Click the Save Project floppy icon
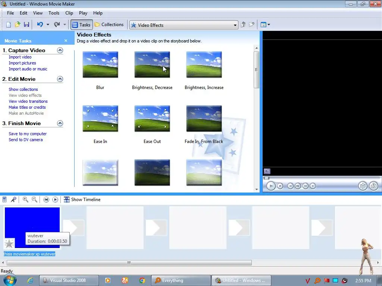This screenshot has height=286, width=382. coord(26,25)
